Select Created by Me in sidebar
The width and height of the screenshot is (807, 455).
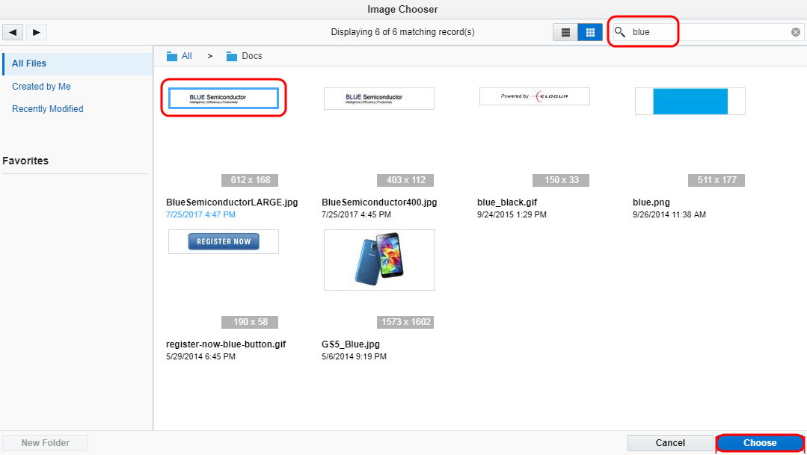[x=40, y=86]
